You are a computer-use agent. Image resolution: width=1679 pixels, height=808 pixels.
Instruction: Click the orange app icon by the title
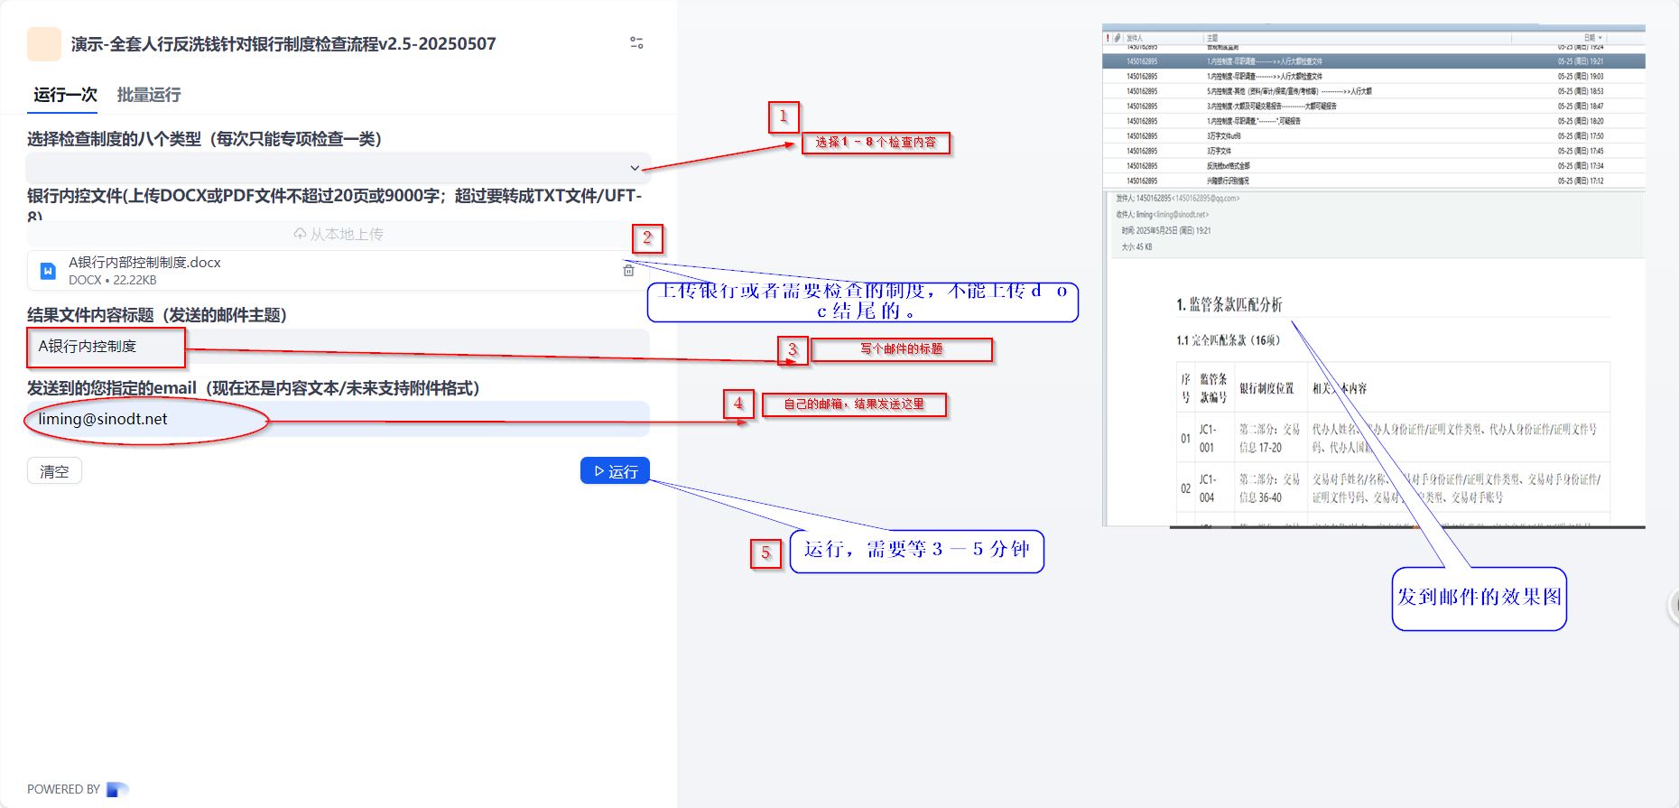[x=44, y=43]
